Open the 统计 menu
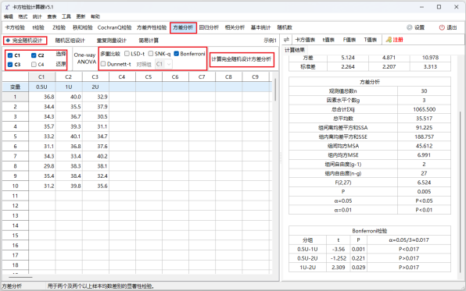This screenshot has height=291, width=466. pyautogui.click(x=38, y=16)
